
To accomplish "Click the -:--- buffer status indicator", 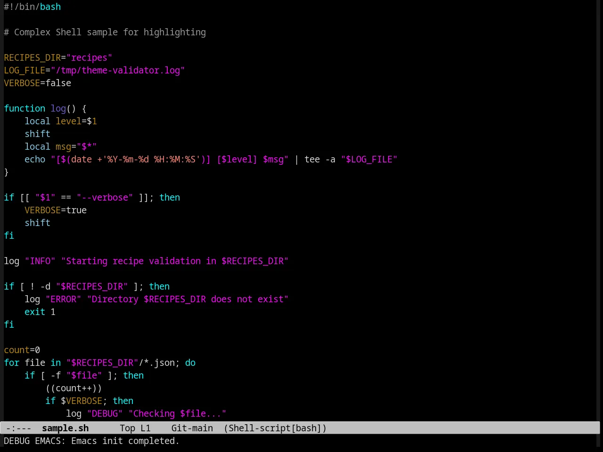I will click(18, 428).
